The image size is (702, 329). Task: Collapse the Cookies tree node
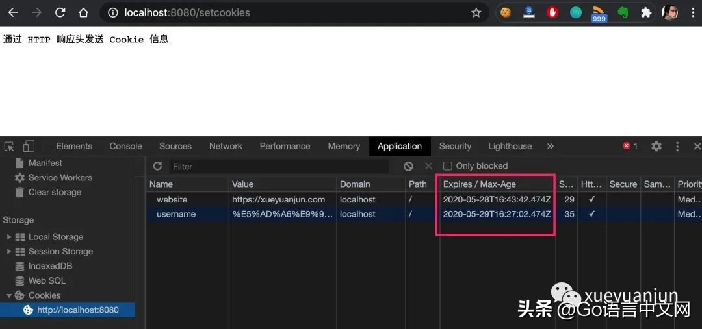[x=9, y=295]
